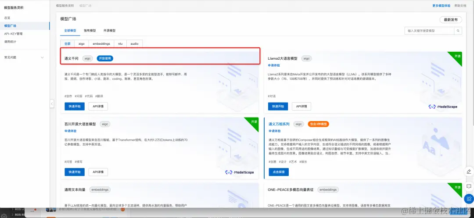Click 申请体验 on the 百川 card
The height and width of the screenshot is (218, 474).
pyautogui.click(x=70, y=131)
